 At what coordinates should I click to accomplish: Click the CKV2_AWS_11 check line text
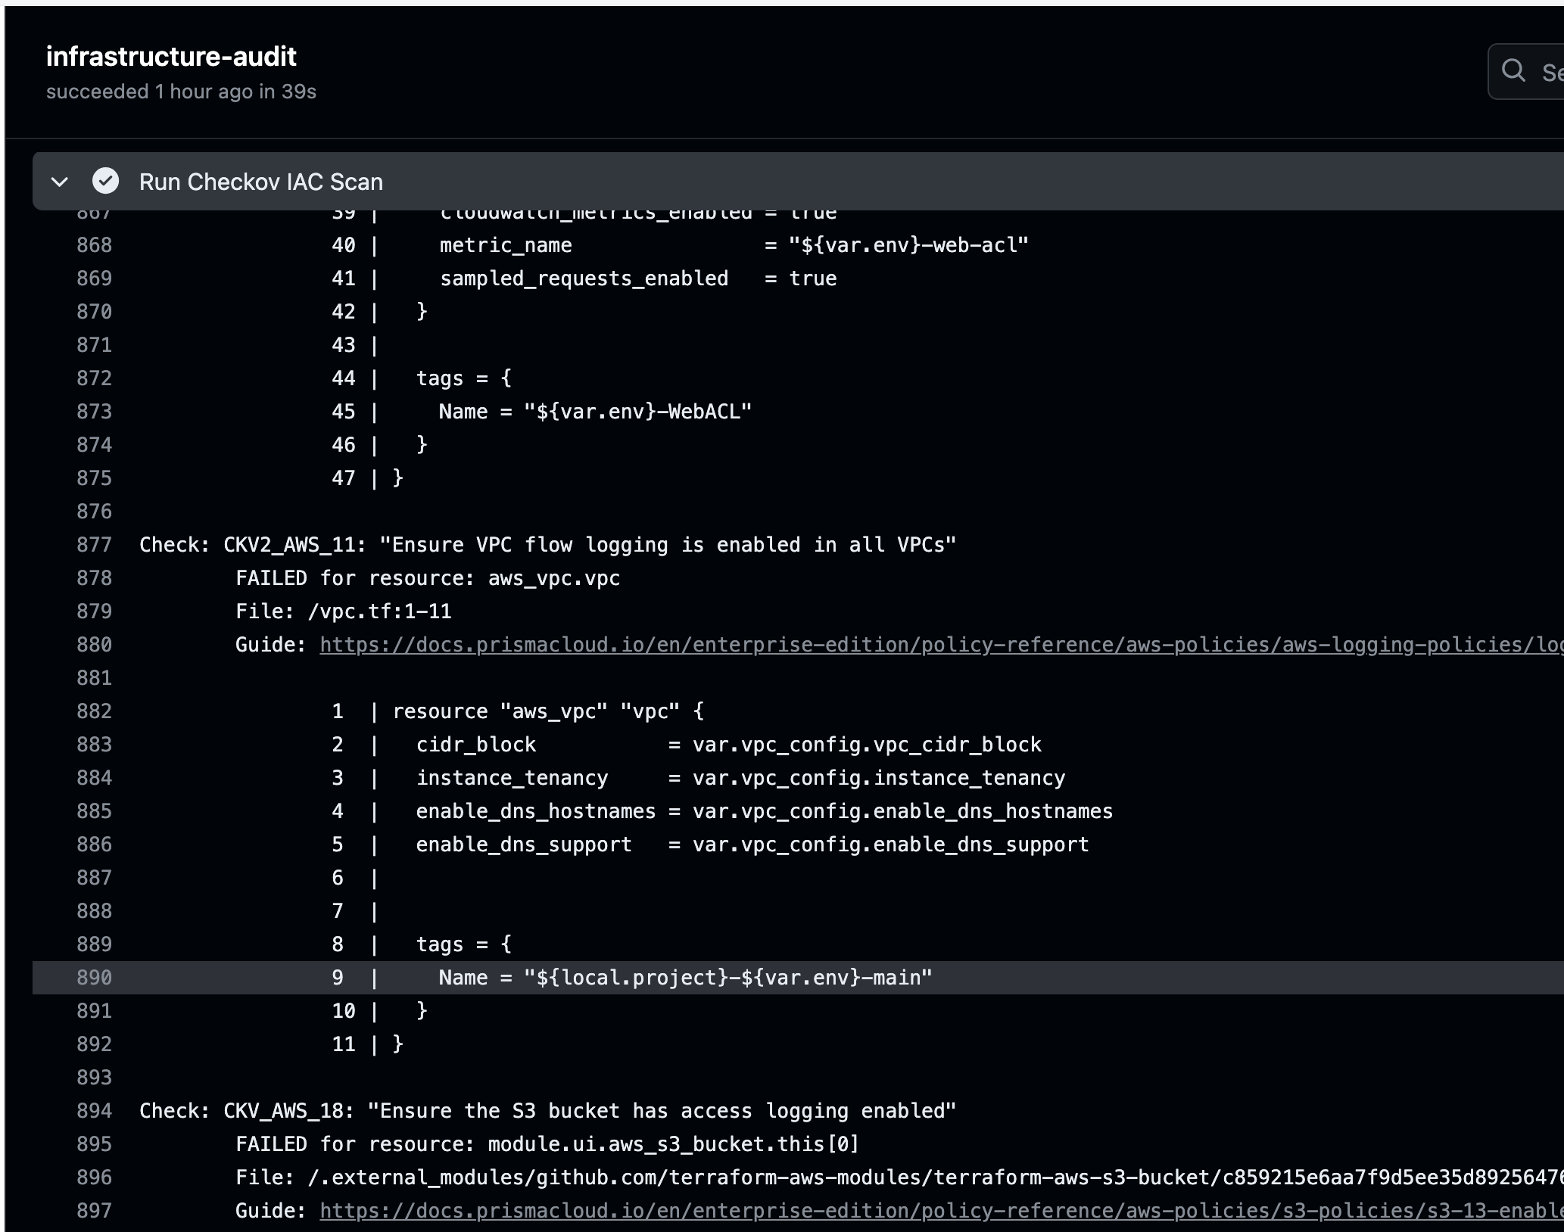tap(547, 545)
